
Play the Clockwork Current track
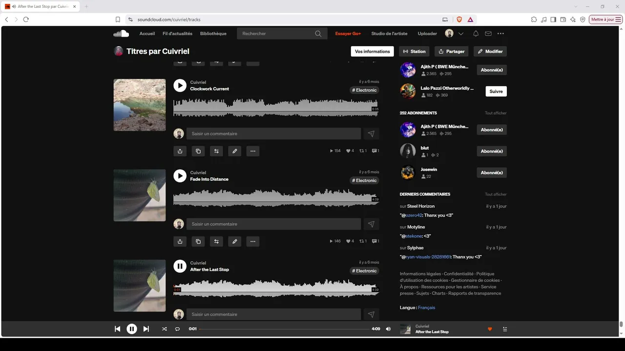click(x=180, y=85)
